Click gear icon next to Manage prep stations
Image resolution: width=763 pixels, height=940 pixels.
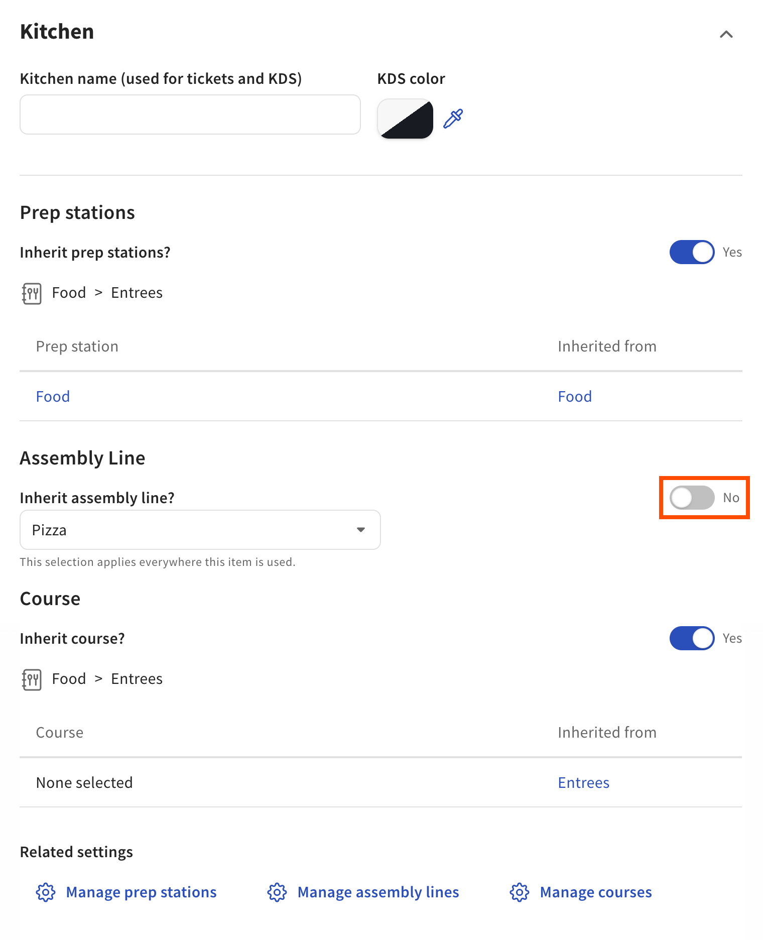tap(46, 892)
